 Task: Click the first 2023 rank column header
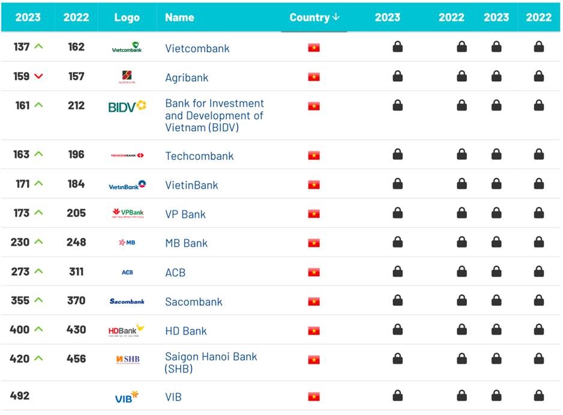pyautogui.click(x=28, y=17)
